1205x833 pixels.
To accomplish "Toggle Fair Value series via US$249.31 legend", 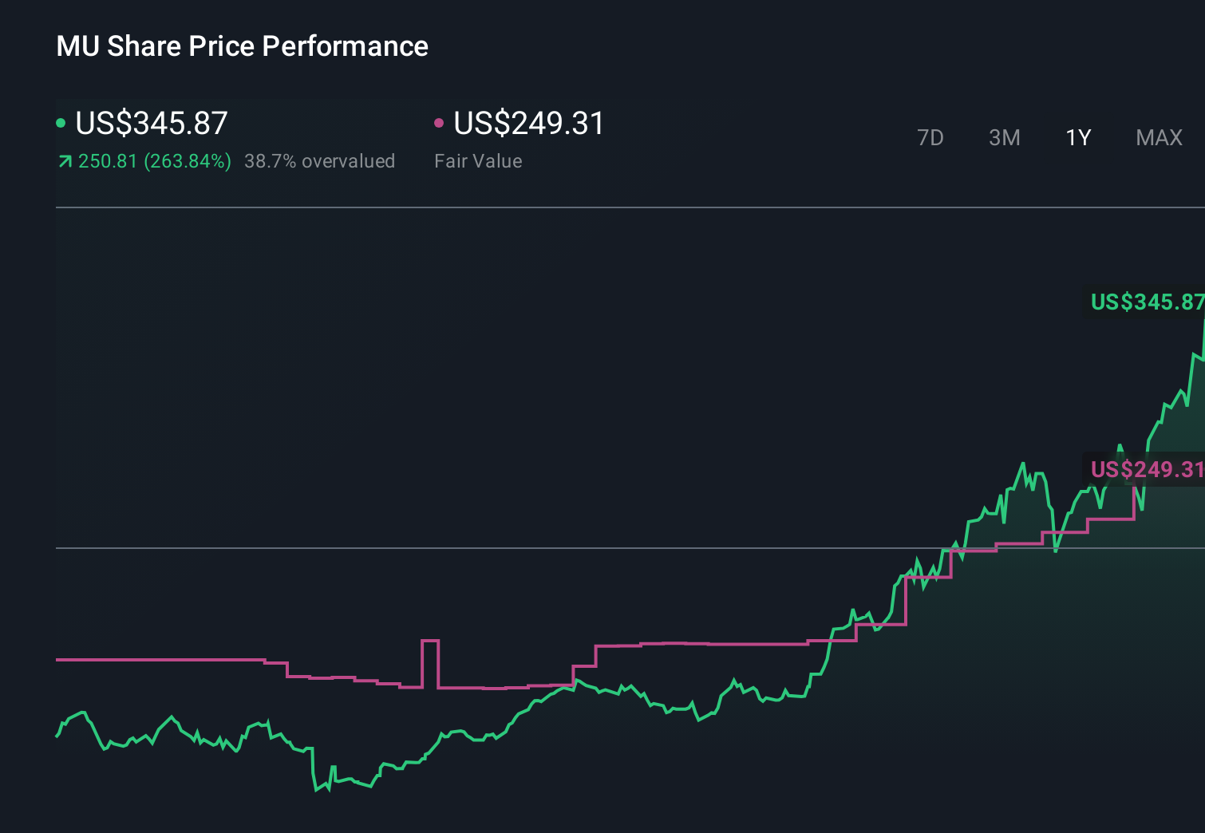I will click(527, 122).
